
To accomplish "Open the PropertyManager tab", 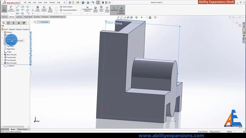I will click(x=8, y=23).
